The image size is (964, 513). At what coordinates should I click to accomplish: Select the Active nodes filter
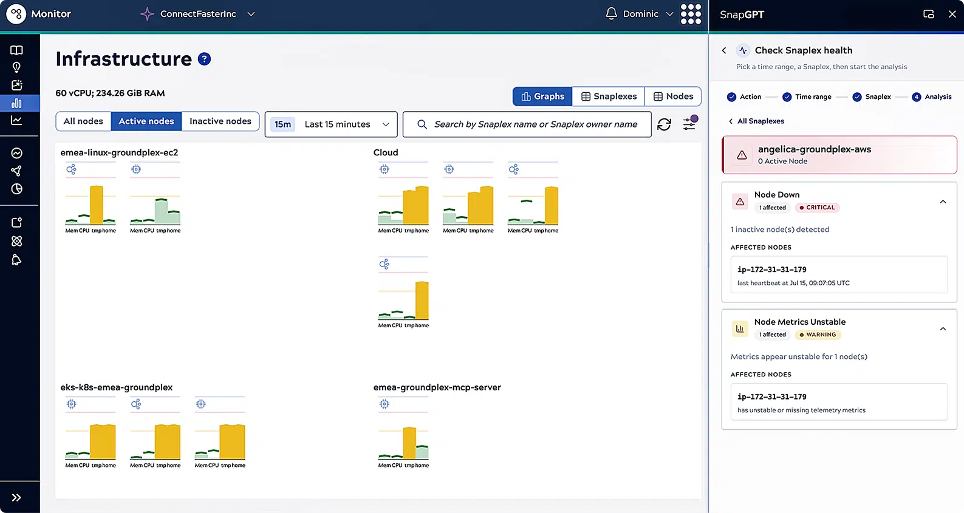(x=146, y=121)
